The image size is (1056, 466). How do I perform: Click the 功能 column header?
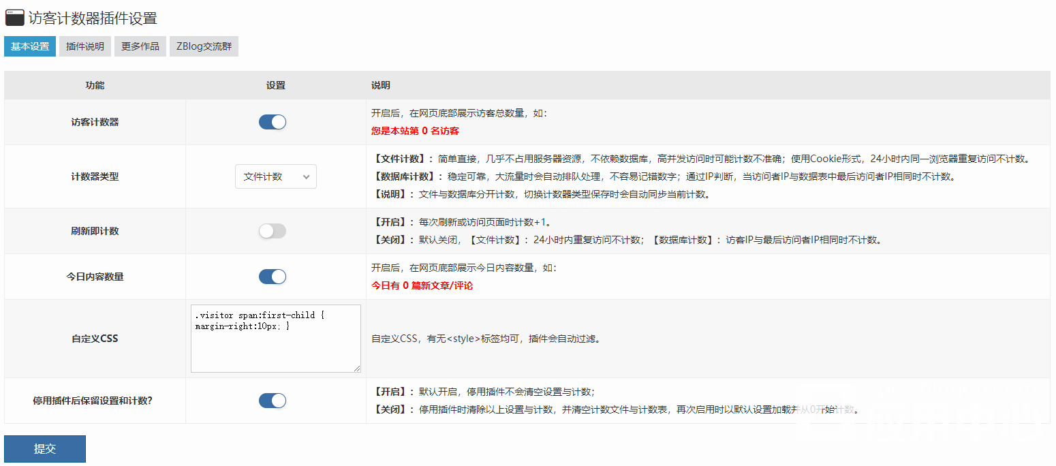[x=95, y=86]
